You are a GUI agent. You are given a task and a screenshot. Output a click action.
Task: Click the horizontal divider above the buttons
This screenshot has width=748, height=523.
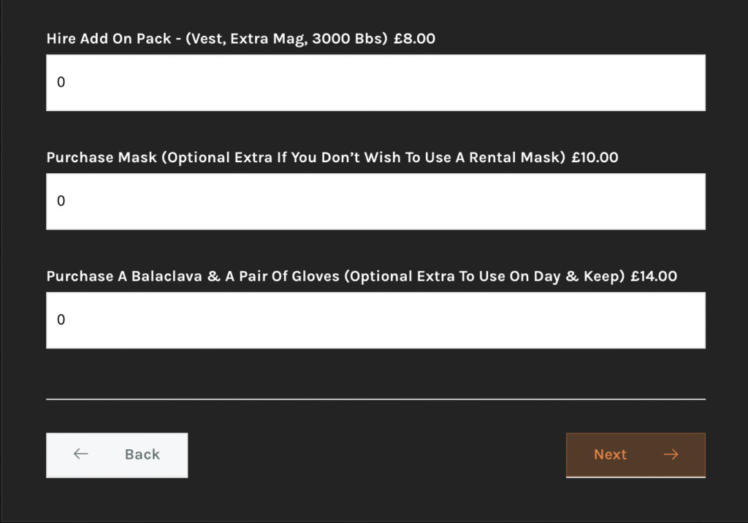(375, 399)
